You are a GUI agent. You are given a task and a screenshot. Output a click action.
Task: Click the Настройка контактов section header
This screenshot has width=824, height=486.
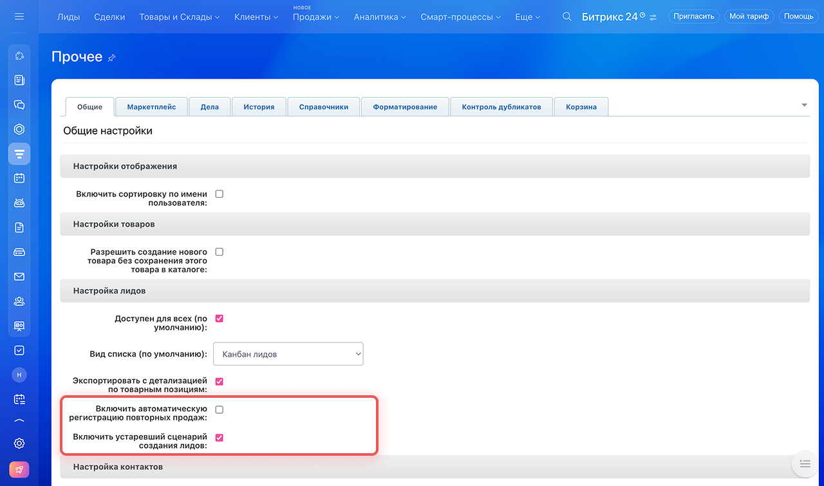(x=435, y=466)
